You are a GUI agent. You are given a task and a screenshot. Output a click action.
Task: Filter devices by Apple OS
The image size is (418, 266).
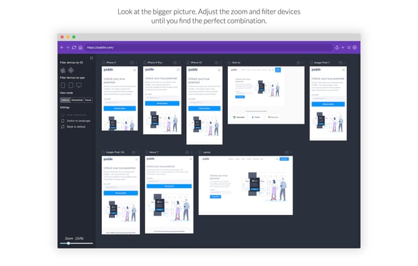pos(63,70)
